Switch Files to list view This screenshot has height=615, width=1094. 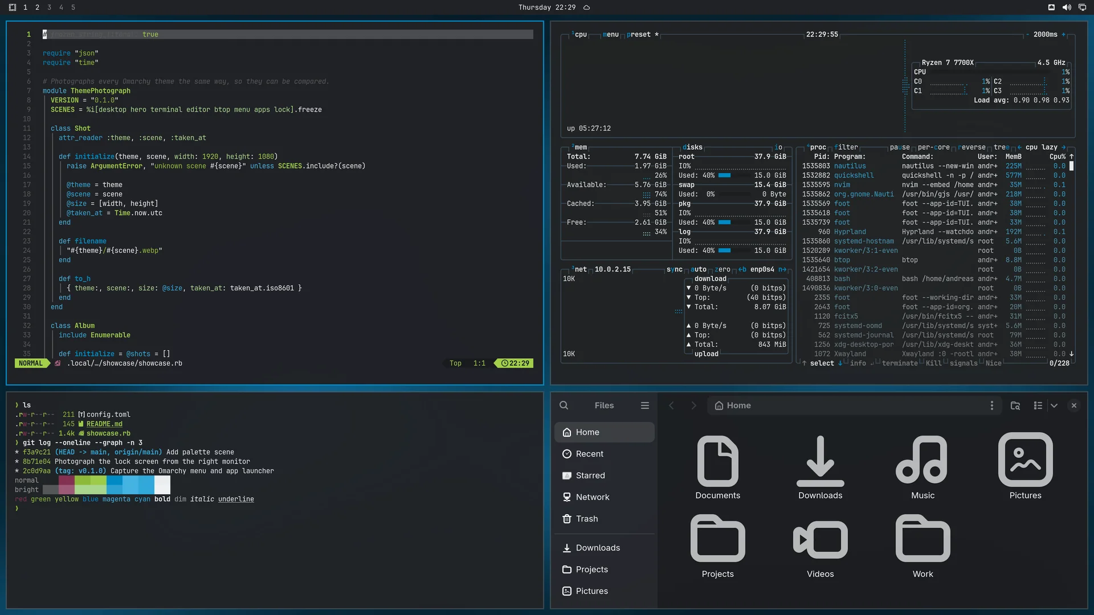(1038, 405)
